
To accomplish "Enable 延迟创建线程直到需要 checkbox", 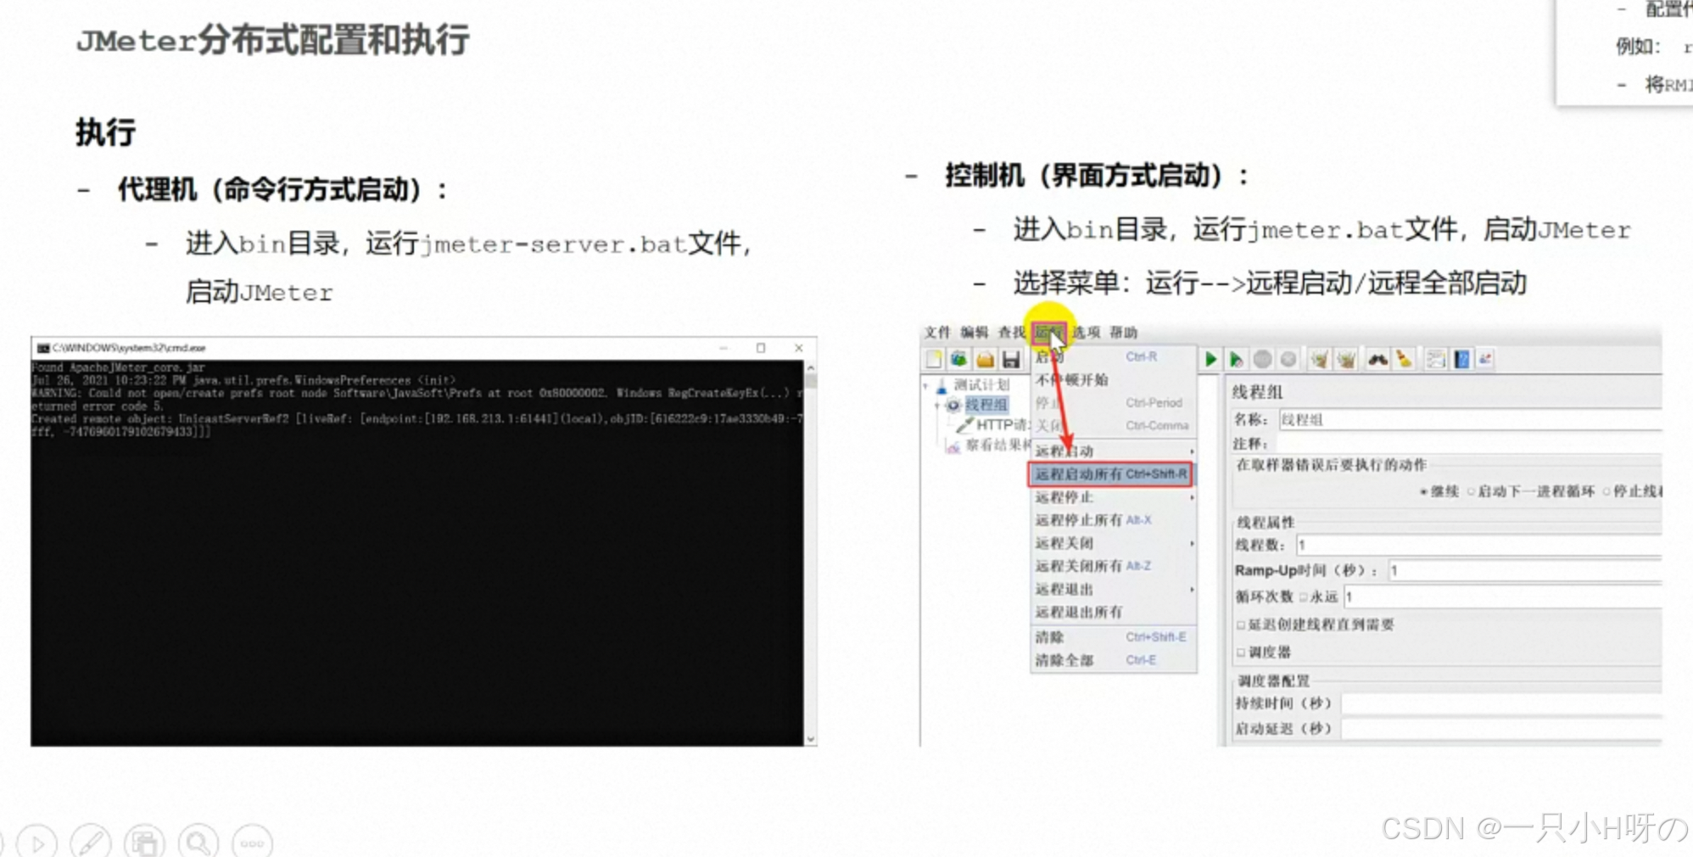I will pyautogui.click(x=1241, y=625).
